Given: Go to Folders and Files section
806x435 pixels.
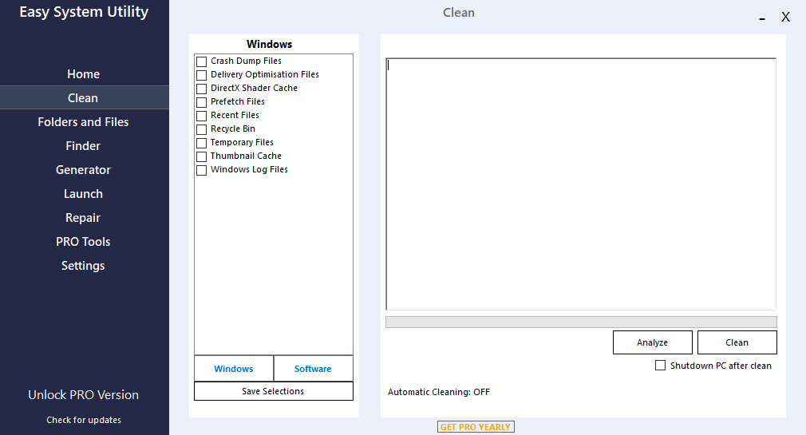Looking at the screenshot, I should pyautogui.click(x=83, y=122).
